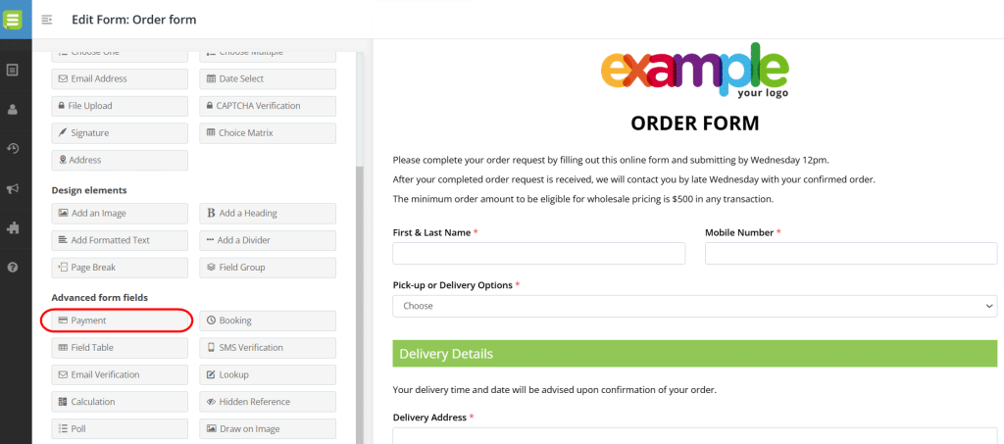This screenshot has height=444, width=1004.
Task: Add a Booking field
Action: click(268, 321)
